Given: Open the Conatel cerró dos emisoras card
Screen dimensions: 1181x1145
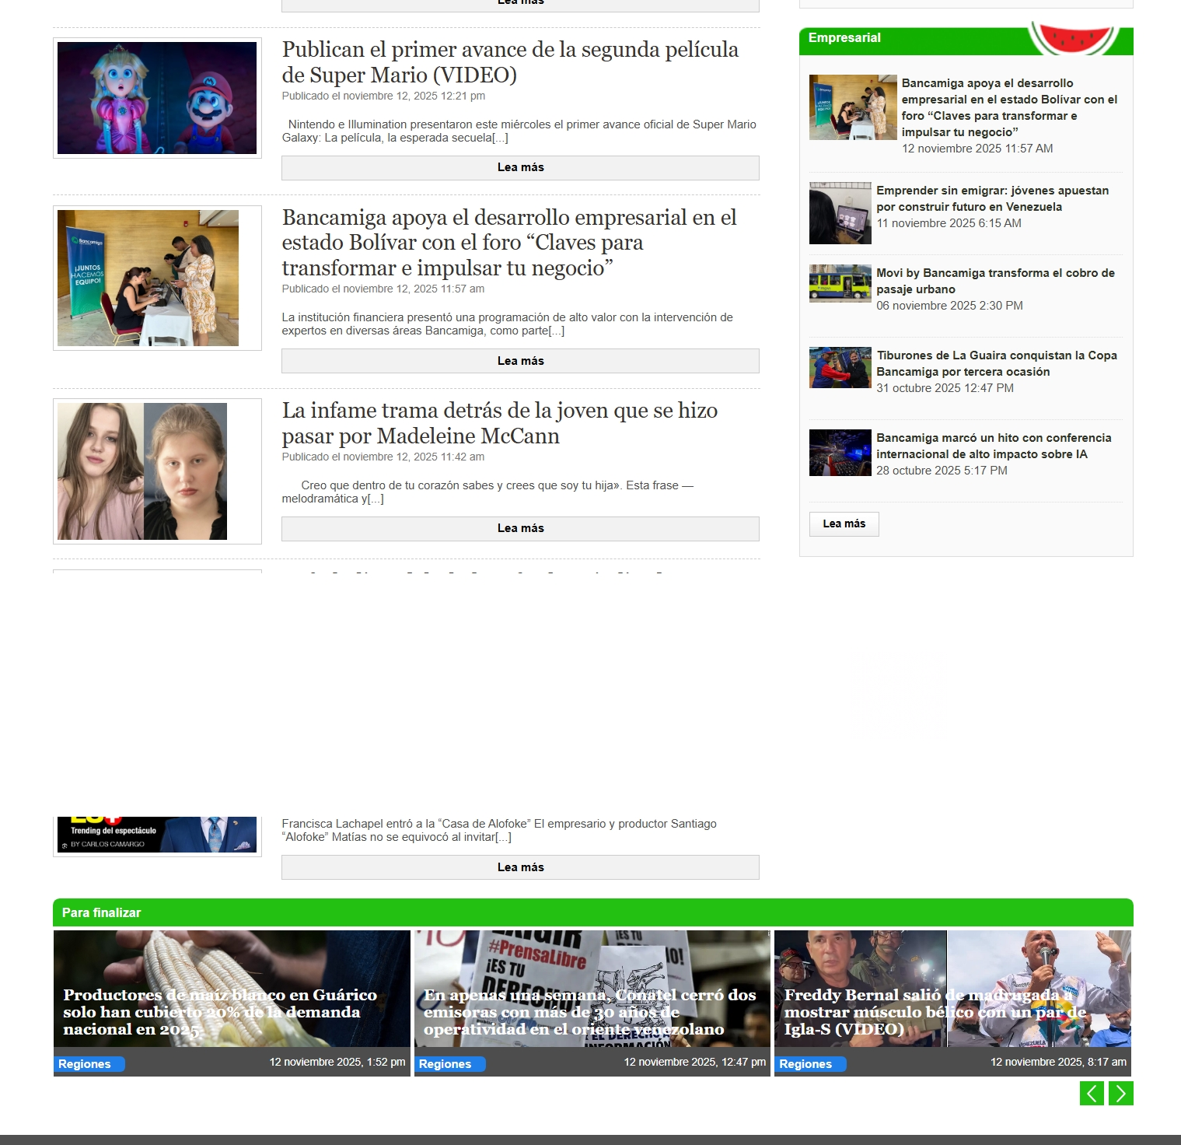Looking at the screenshot, I should click(591, 1011).
